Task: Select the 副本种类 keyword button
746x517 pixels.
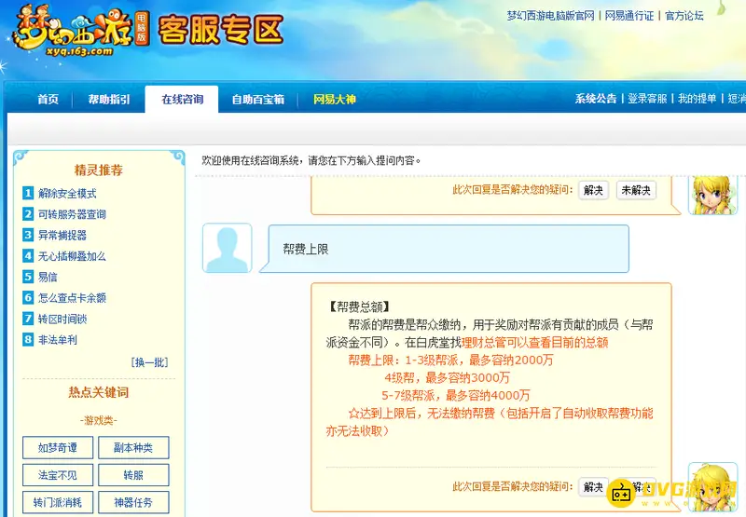Action: (x=133, y=448)
